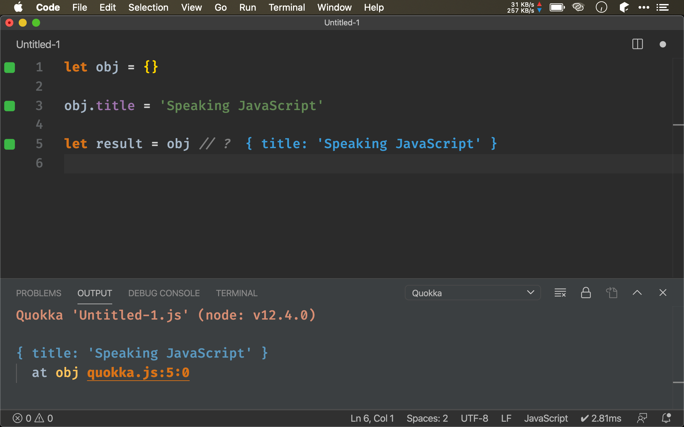
Task: Toggle the output scroll lock icon
Action: pyautogui.click(x=586, y=293)
